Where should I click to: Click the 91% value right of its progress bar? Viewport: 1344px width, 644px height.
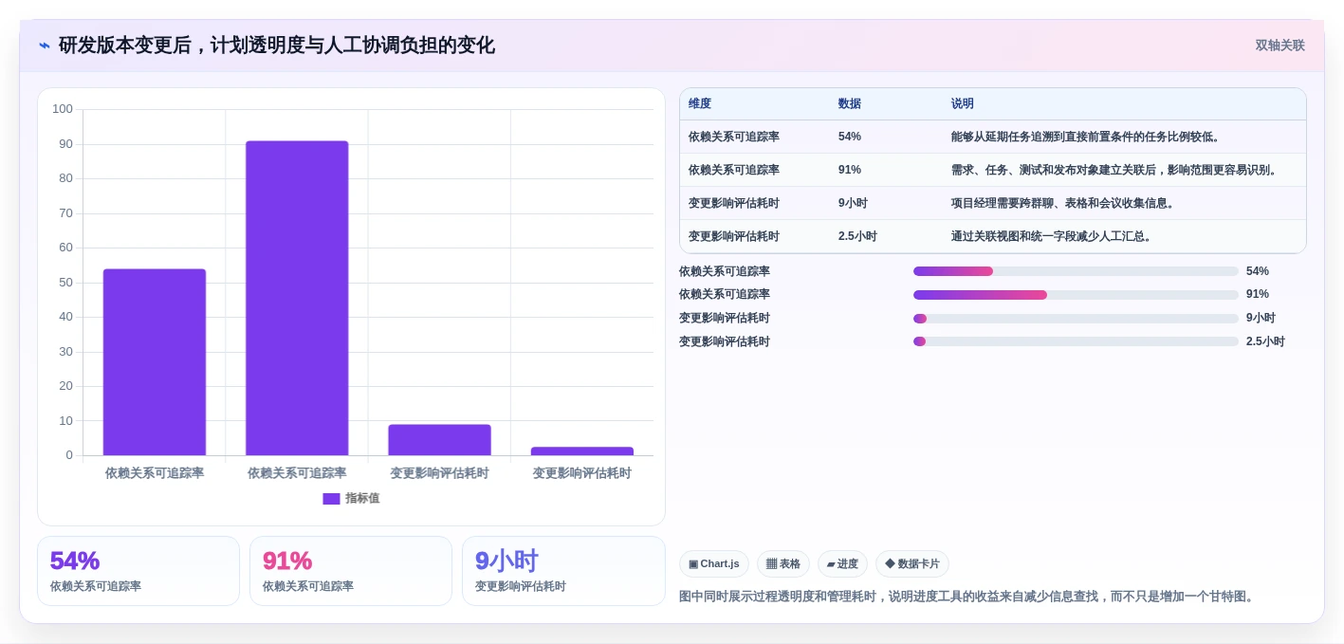[x=1258, y=295]
